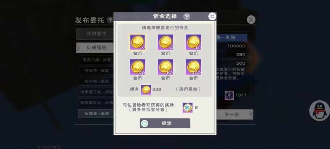
Task: Open help for 佣金选择 dialog
Action: coord(186,16)
